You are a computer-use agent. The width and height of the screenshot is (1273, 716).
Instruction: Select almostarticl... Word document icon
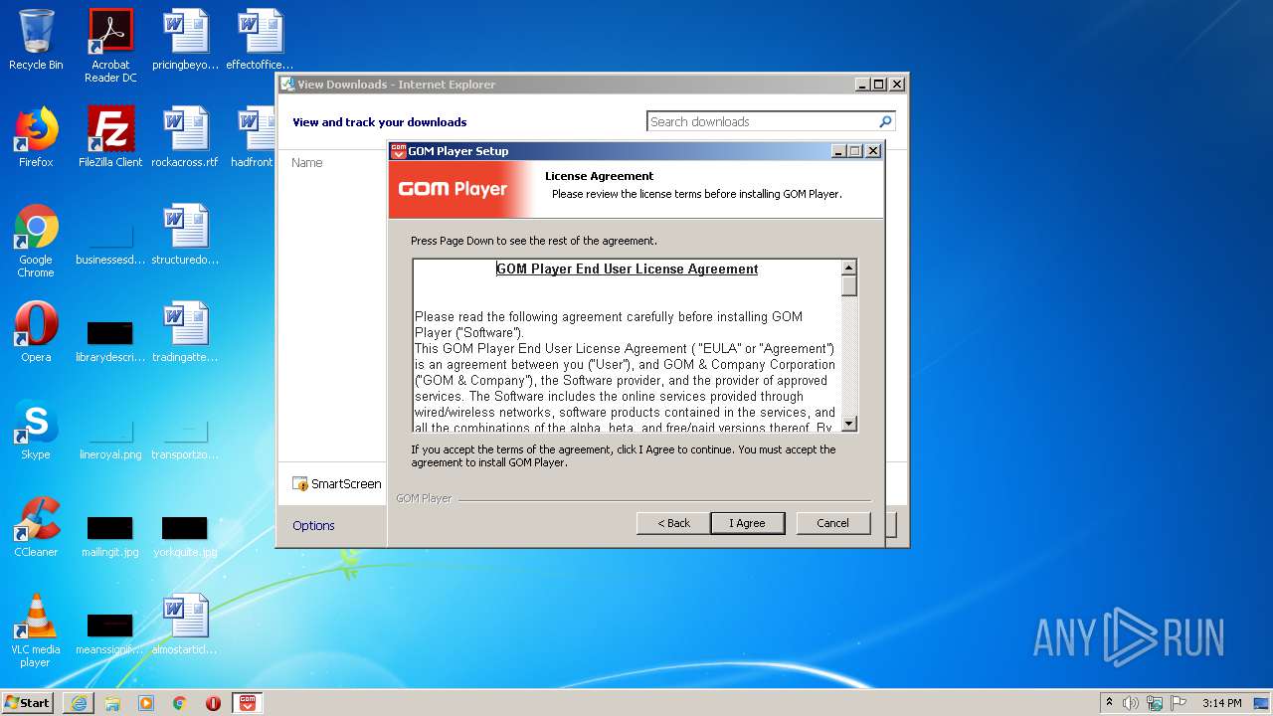point(185,625)
